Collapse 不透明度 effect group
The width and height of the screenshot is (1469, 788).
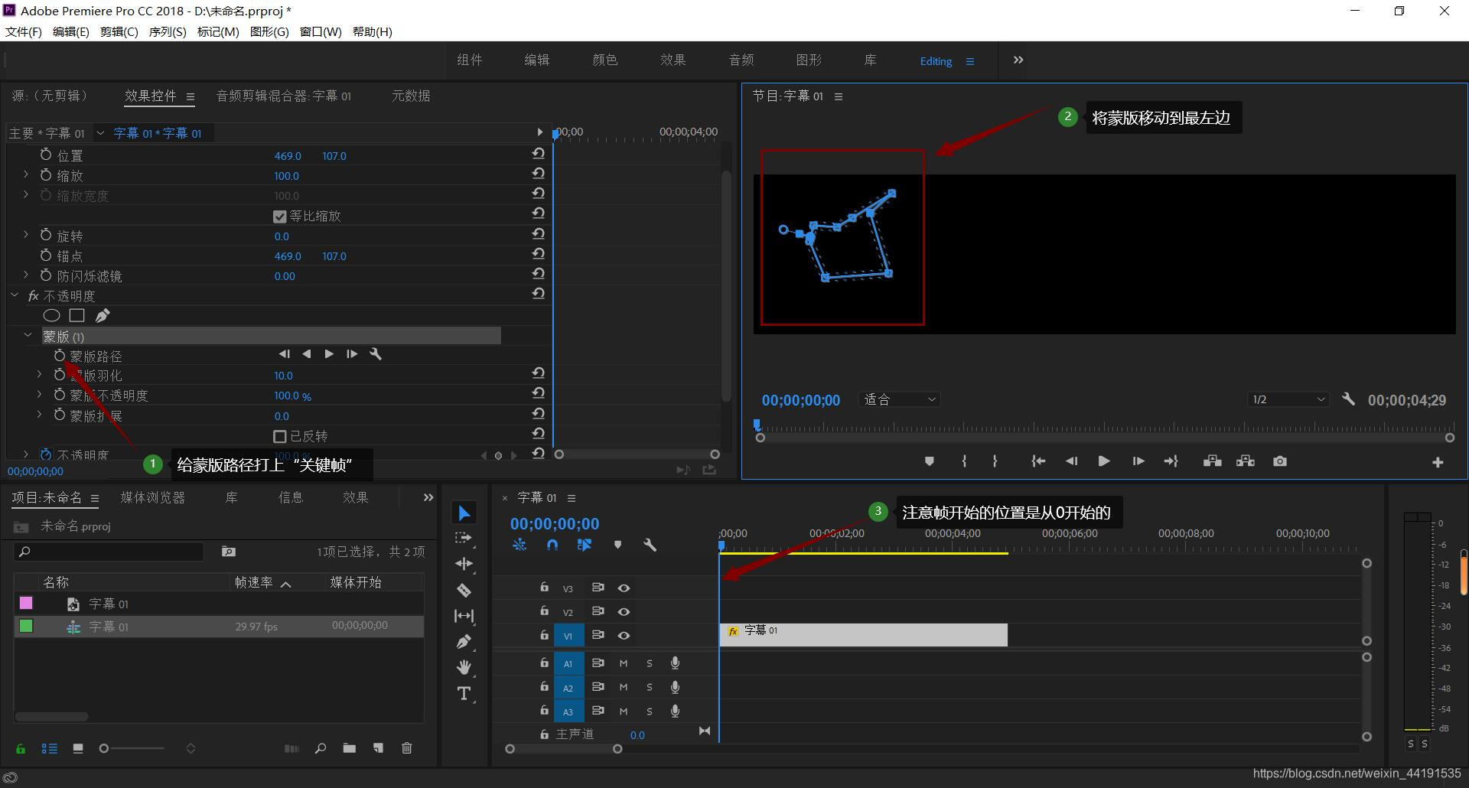click(x=15, y=295)
